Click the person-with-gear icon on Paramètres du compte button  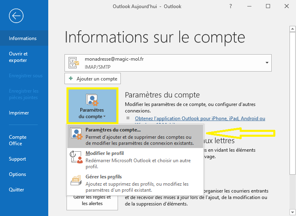(x=92, y=100)
